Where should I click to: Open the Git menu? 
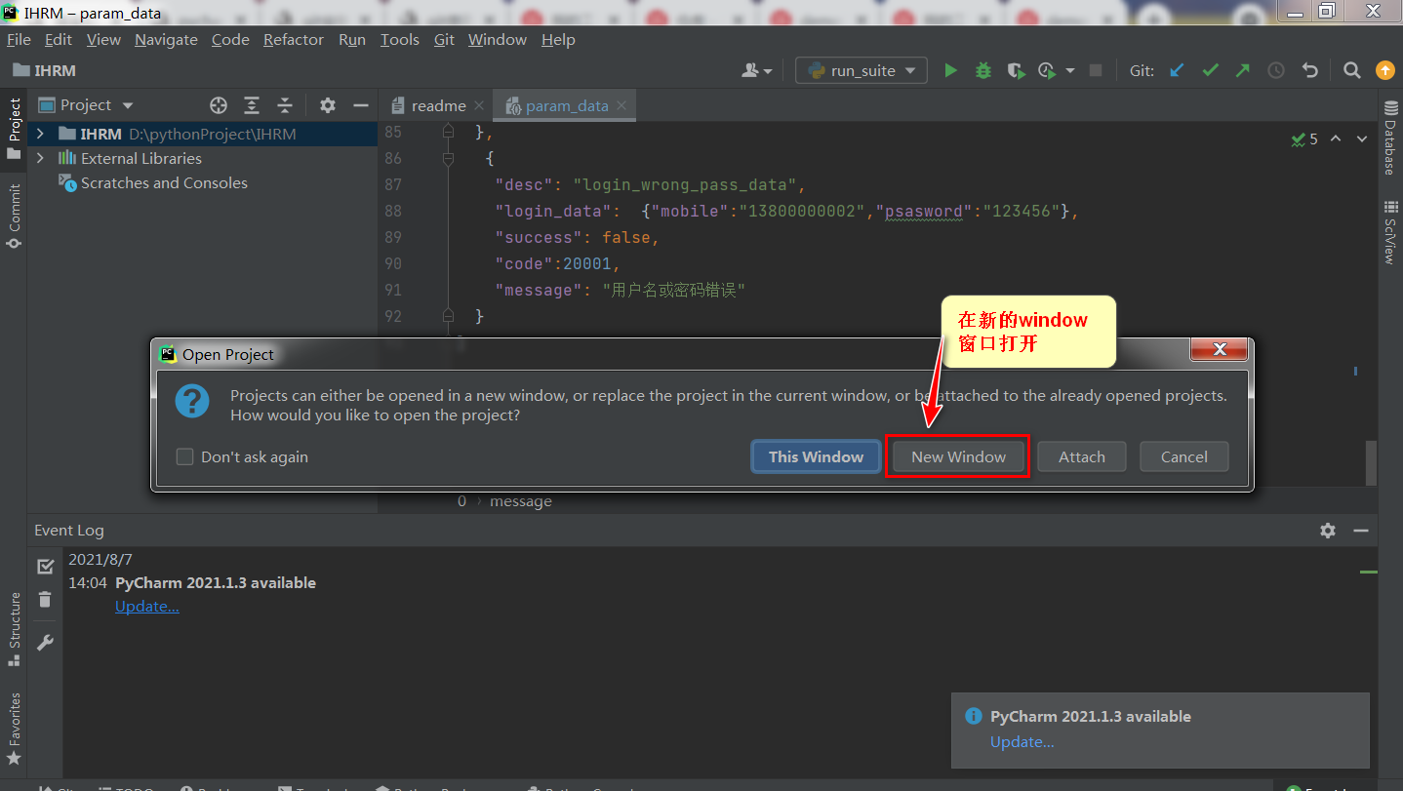click(444, 39)
